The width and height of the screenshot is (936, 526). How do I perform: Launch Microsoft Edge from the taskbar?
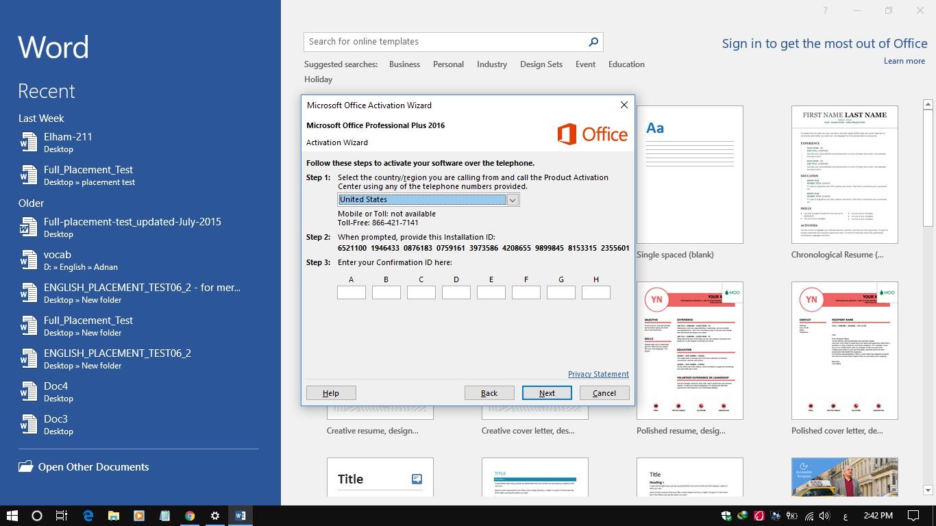pyautogui.click(x=88, y=516)
